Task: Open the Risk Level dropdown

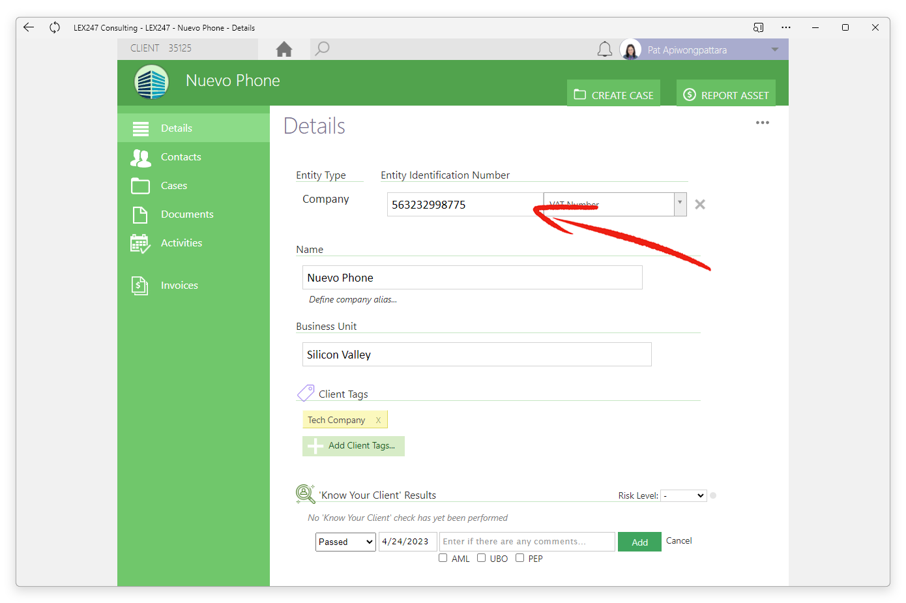Action: pos(684,495)
